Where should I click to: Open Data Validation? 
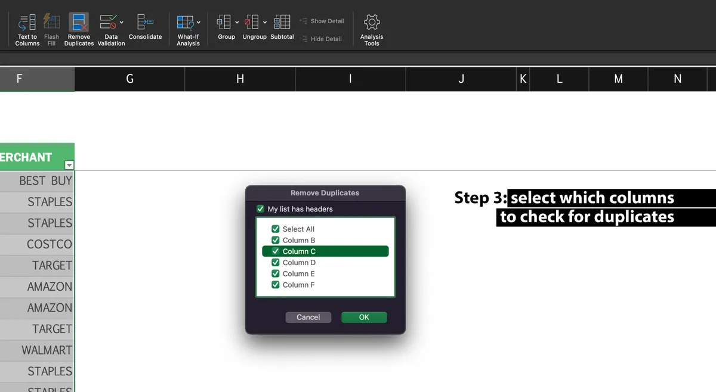[x=111, y=30]
